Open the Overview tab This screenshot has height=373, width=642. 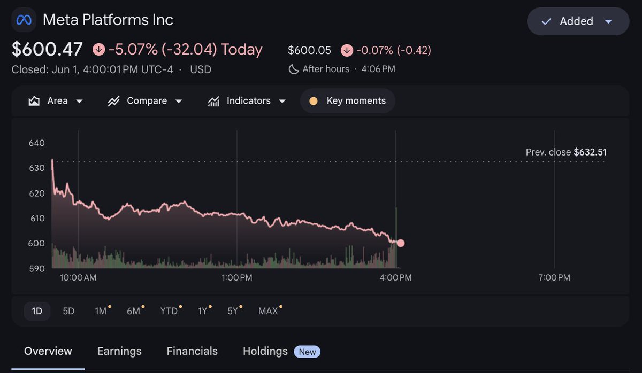pyautogui.click(x=48, y=351)
